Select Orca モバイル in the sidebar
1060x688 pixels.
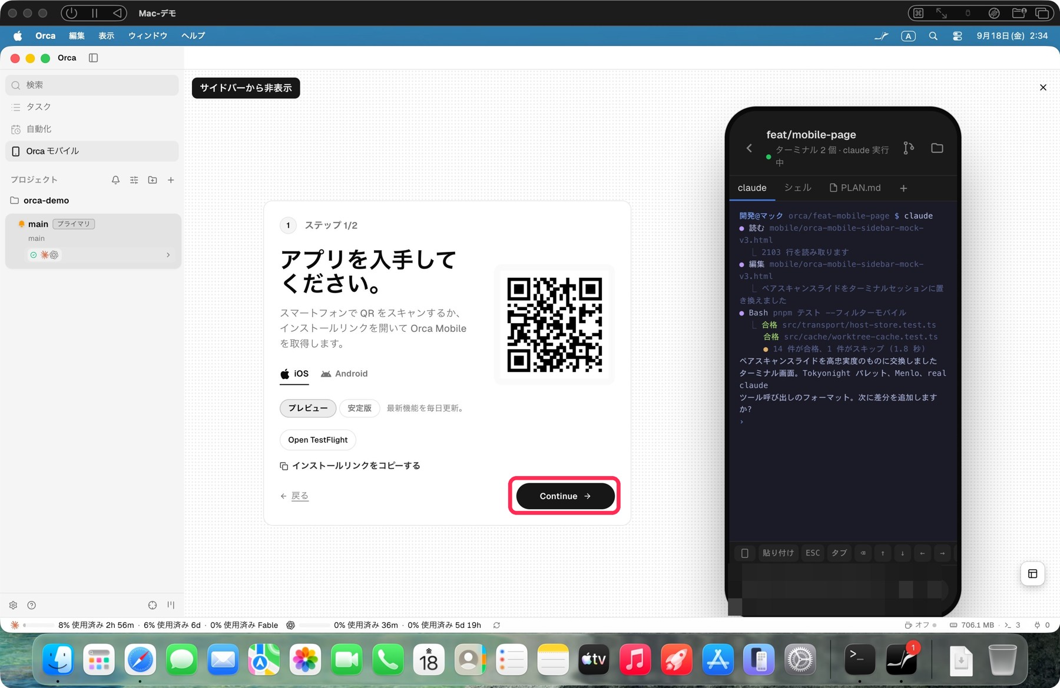click(92, 151)
